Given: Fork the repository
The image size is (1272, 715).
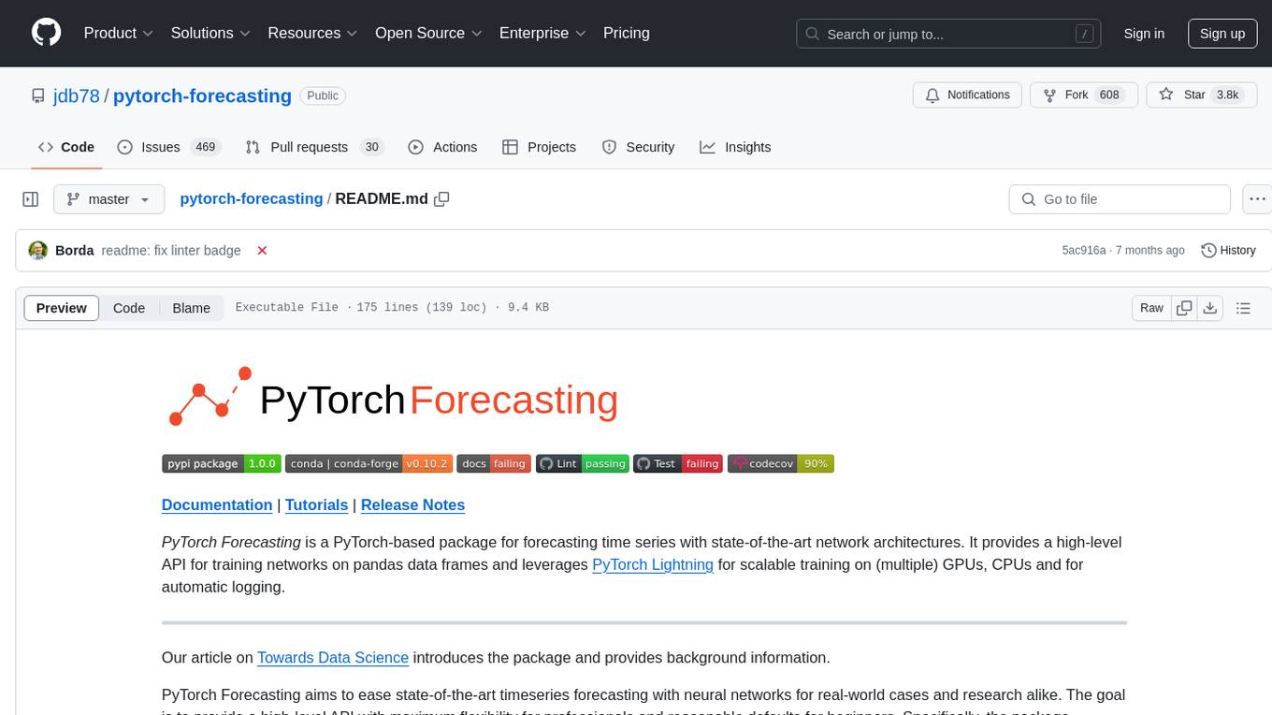Looking at the screenshot, I should (x=1083, y=95).
